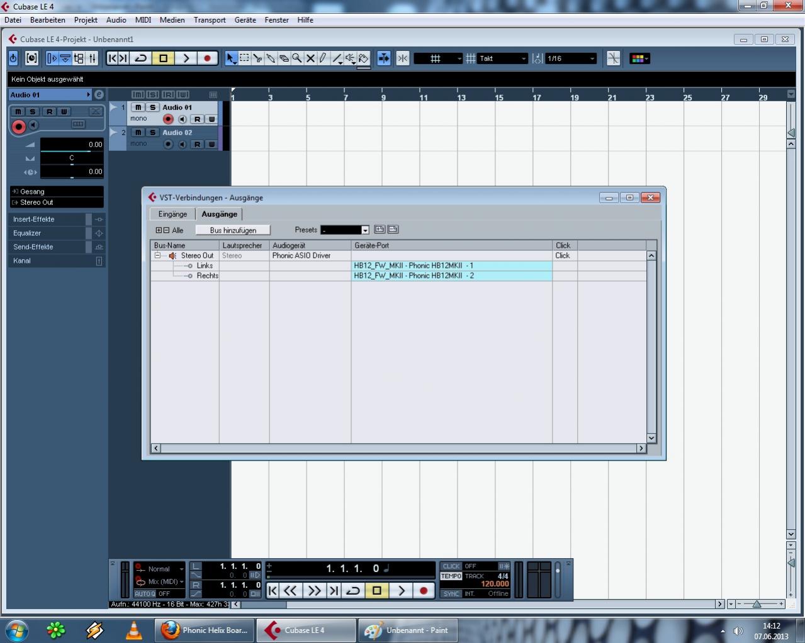Open the Unbenannt - Paint taskbar item

(408, 630)
